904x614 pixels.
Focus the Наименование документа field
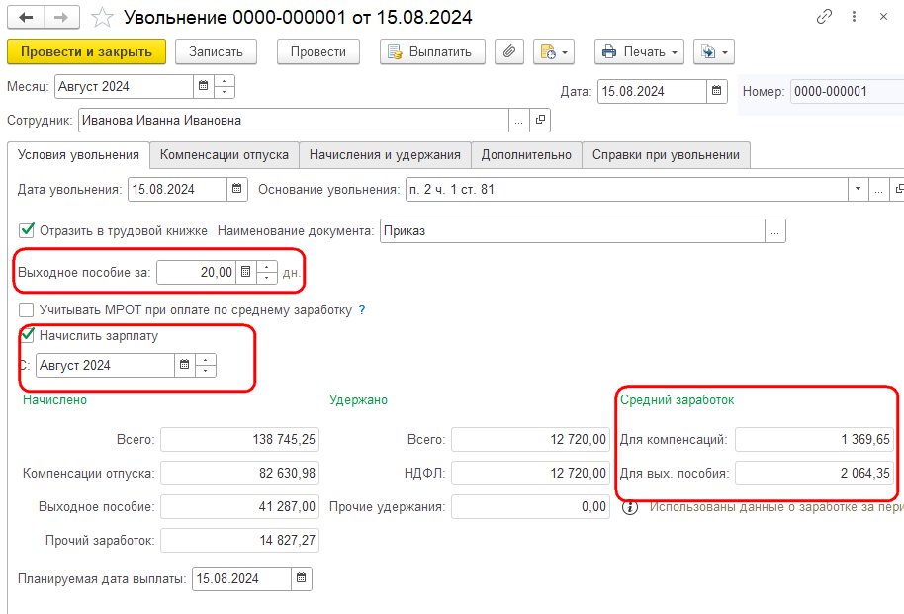click(x=573, y=230)
